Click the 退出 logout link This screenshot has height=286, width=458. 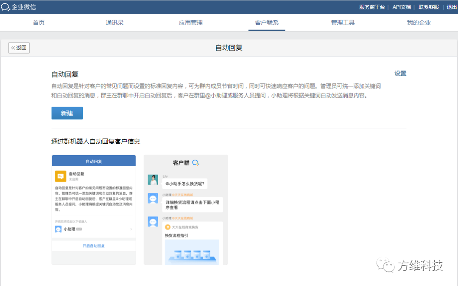[x=451, y=7]
